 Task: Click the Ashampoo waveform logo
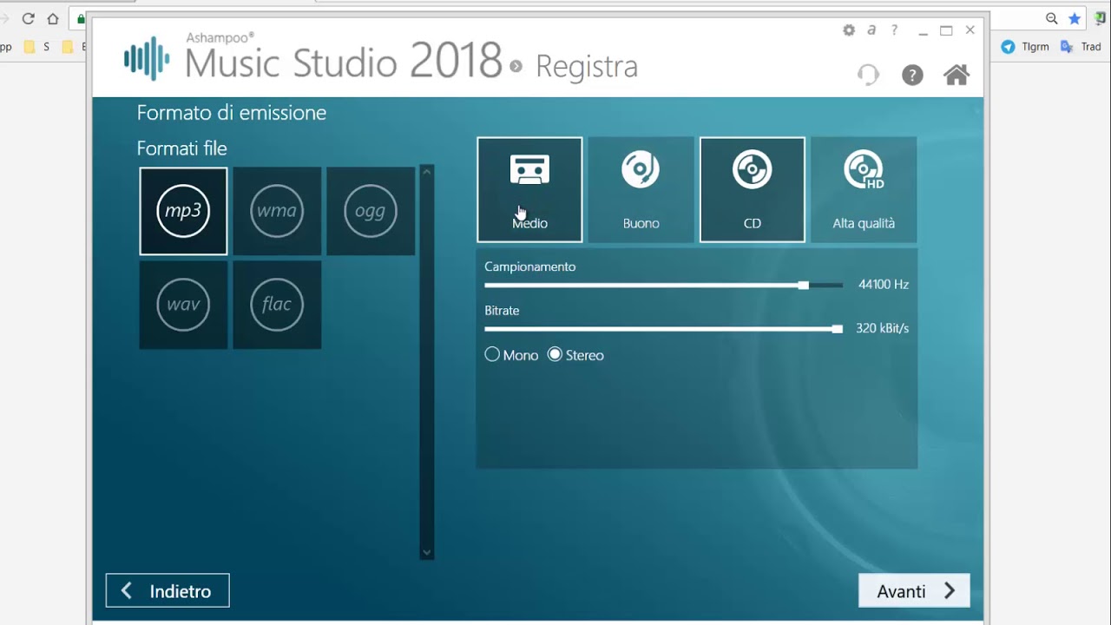click(146, 58)
